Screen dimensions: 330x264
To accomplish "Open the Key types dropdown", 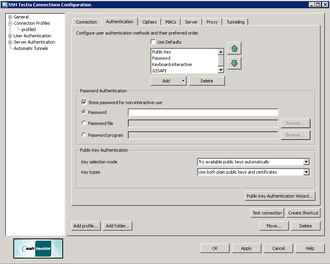I will (x=306, y=172).
